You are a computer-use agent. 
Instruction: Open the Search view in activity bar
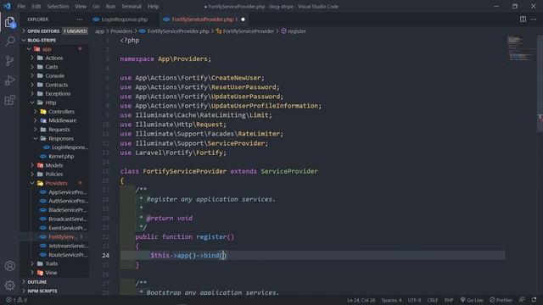tap(9, 42)
